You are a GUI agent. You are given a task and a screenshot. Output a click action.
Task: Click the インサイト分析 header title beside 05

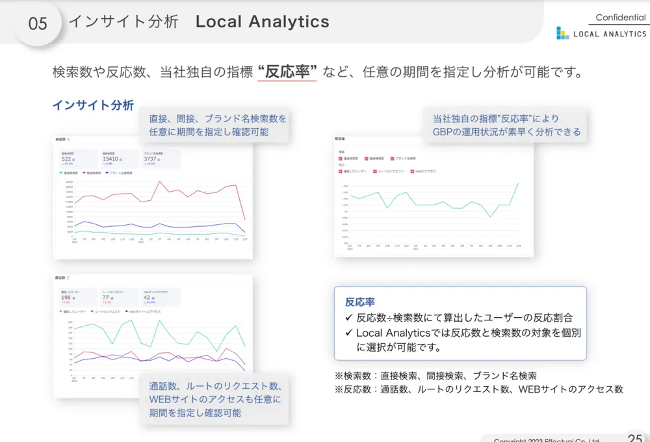point(123,21)
